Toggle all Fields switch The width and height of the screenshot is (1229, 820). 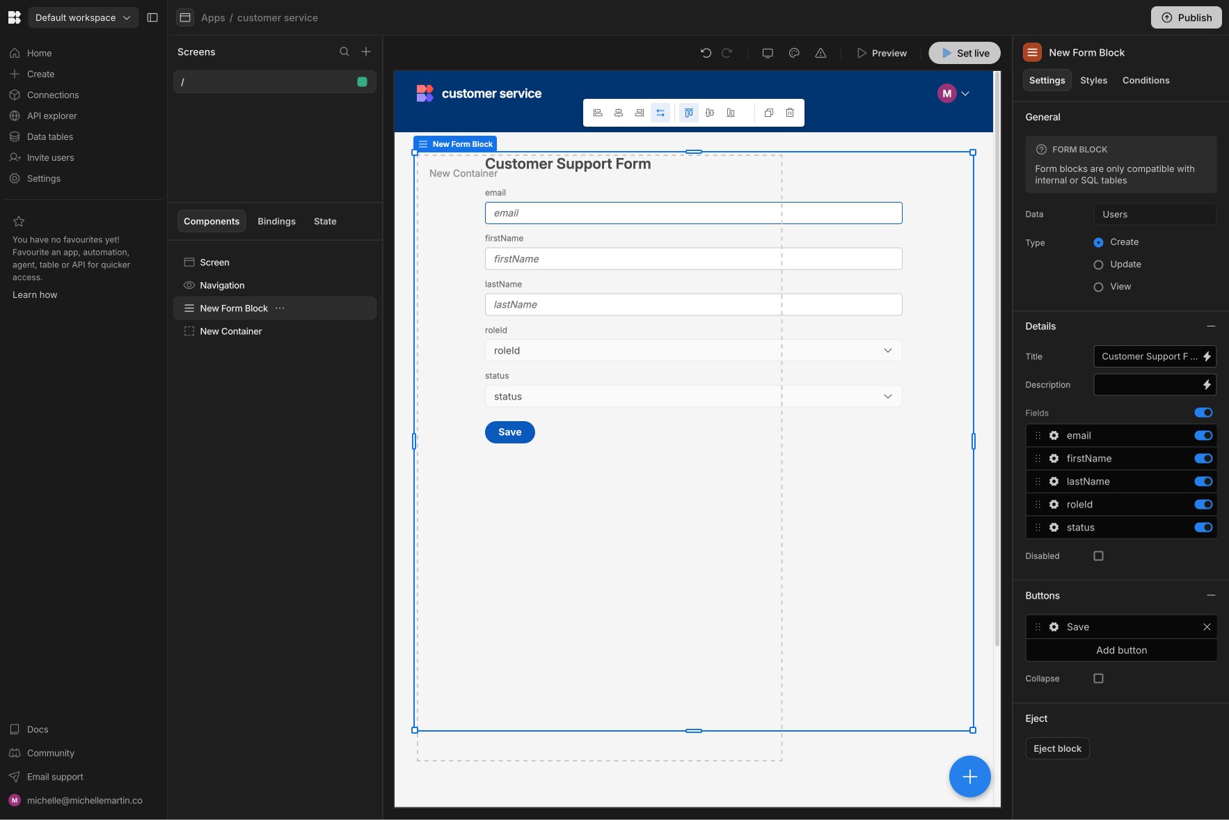coord(1203,413)
